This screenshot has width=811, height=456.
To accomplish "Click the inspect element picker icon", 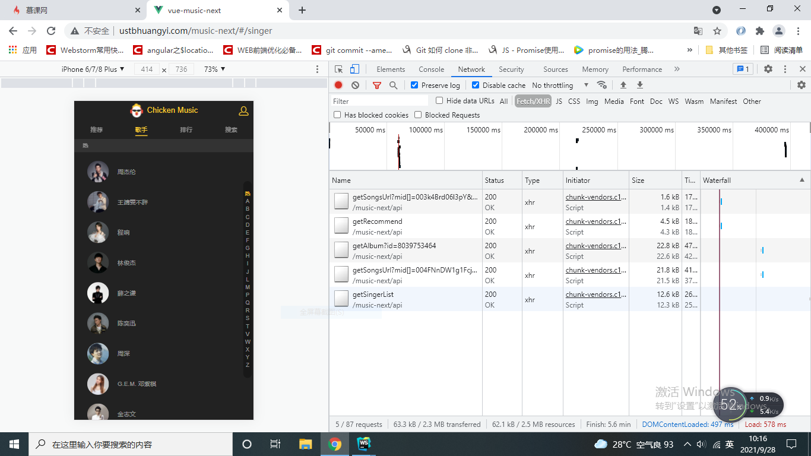I will [338, 69].
